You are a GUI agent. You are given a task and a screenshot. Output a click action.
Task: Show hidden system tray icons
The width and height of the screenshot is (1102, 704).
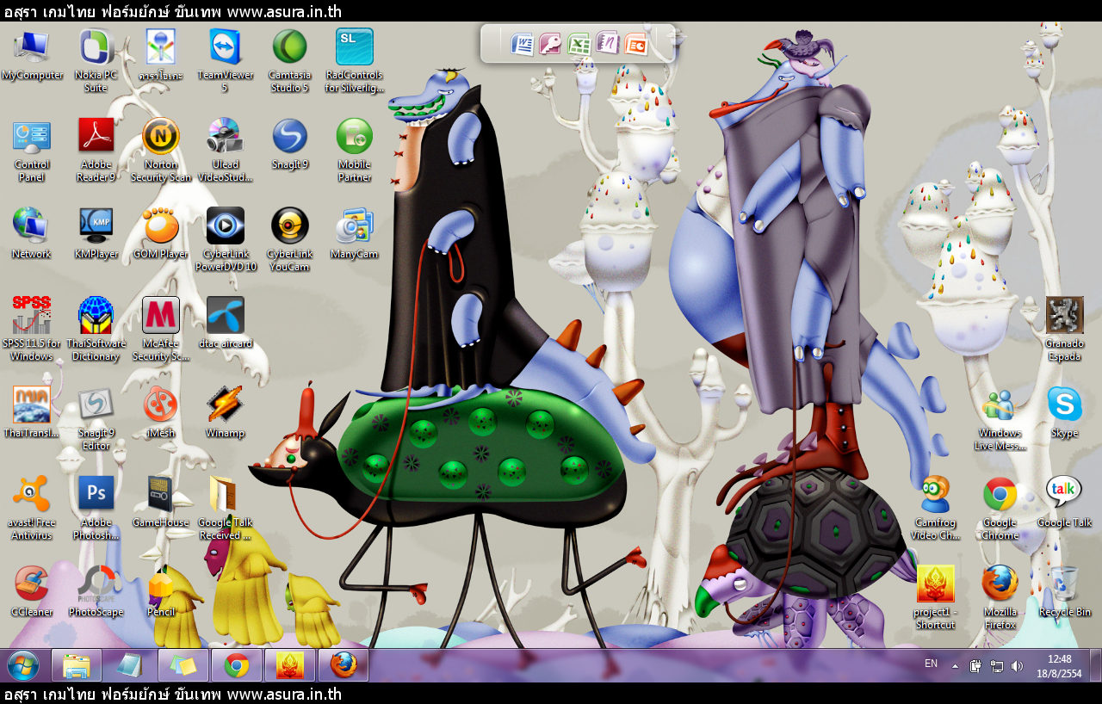(x=955, y=665)
